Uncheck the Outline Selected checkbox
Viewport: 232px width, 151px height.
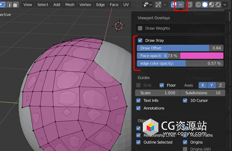[138, 142]
